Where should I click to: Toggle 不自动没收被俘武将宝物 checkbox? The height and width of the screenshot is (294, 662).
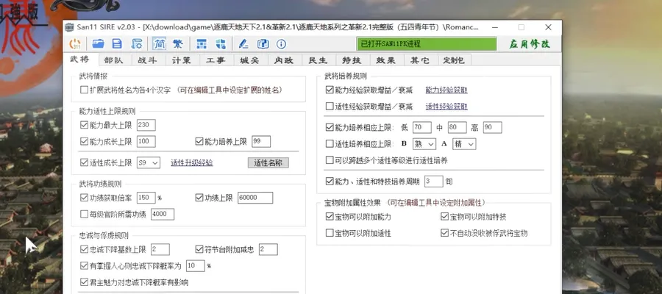pos(444,233)
